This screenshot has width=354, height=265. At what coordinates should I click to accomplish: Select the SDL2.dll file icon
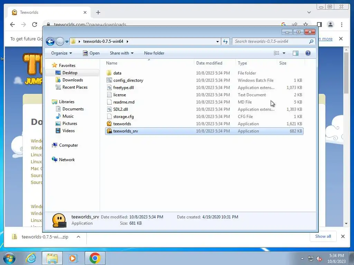point(109,109)
